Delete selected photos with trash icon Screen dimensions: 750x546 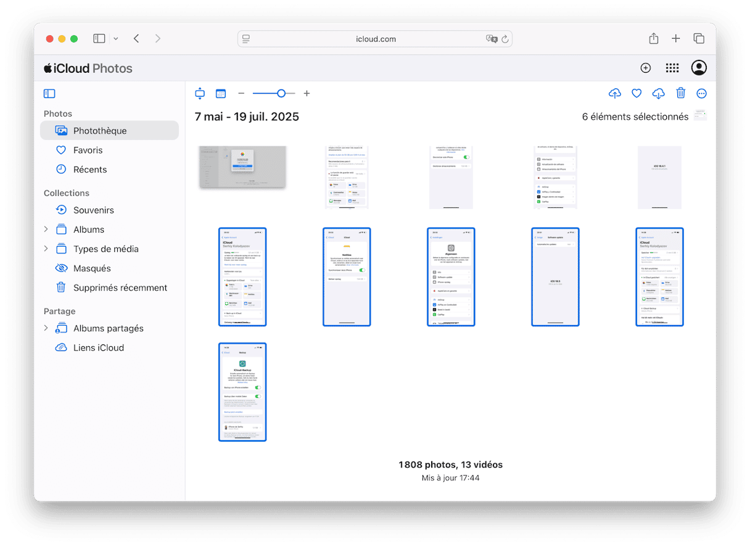(x=680, y=94)
